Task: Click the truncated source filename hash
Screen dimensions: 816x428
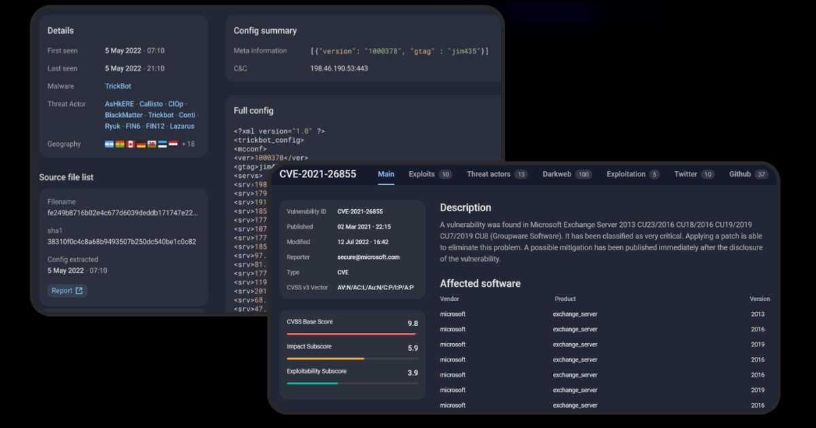Action: tap(122, 213)
